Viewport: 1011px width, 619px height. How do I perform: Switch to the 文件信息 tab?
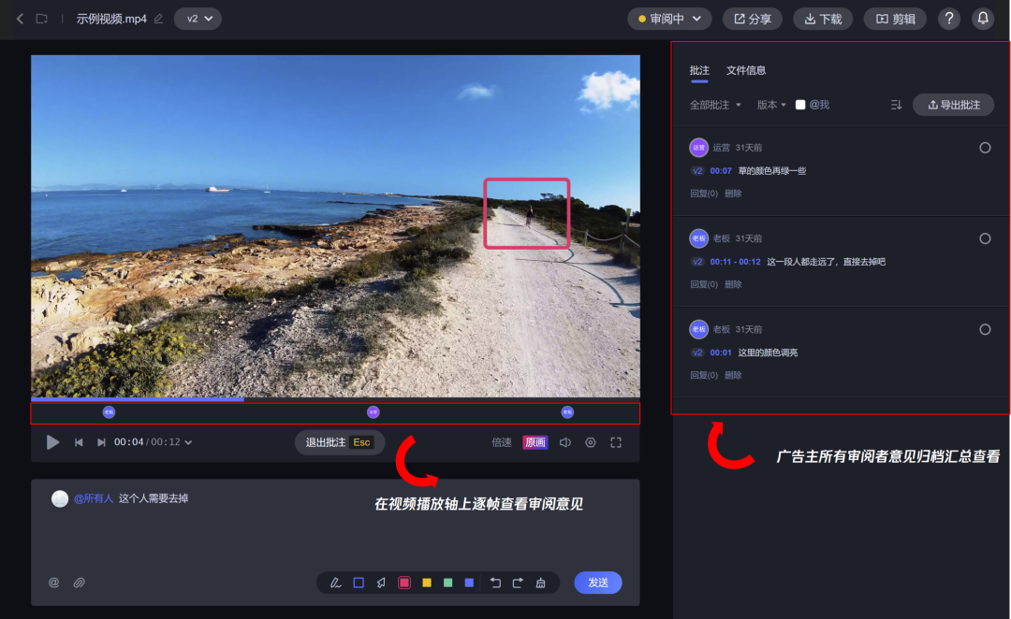[x=746, y=70]
